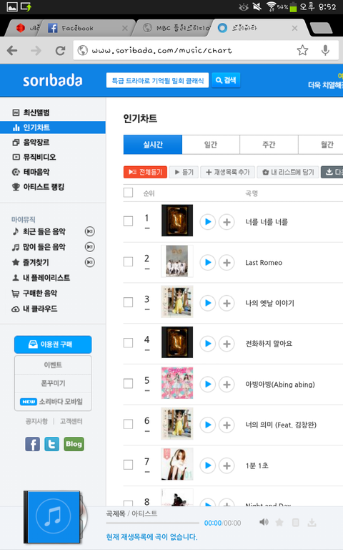The image size is (343, 550).
Task: Play the song 너를 너를 너를
Action: tap(207, 222)
